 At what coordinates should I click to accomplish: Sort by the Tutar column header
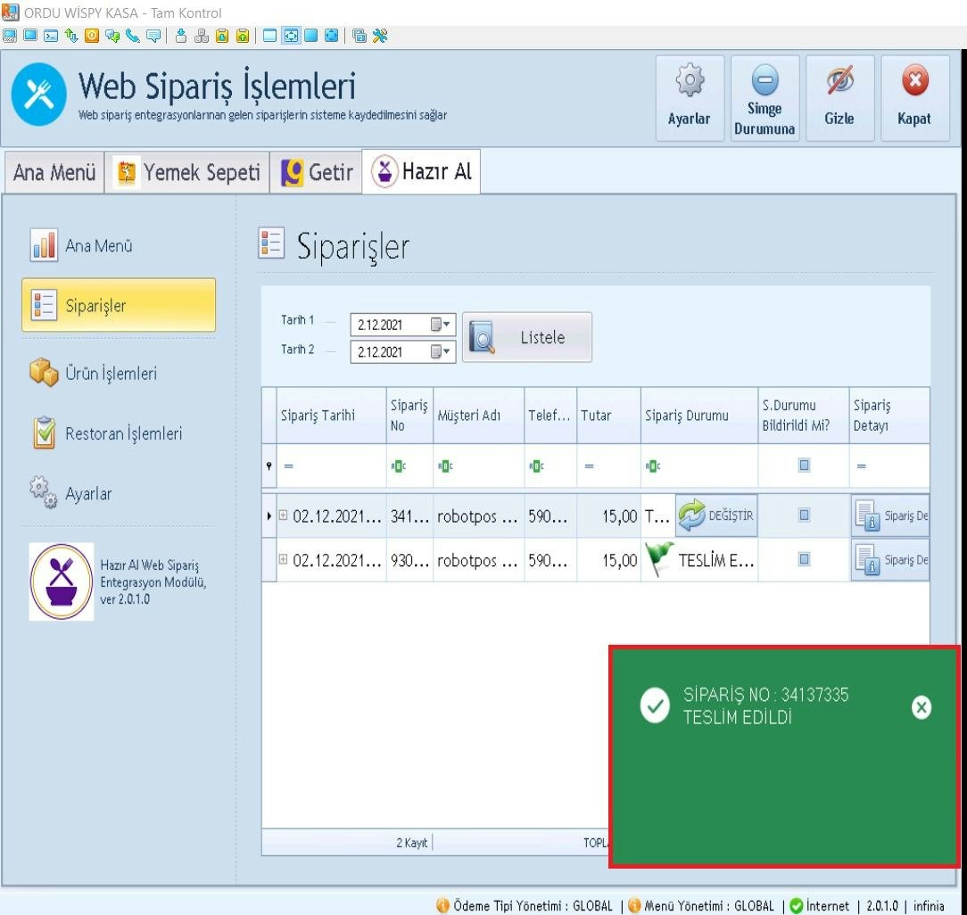(608, 415)
